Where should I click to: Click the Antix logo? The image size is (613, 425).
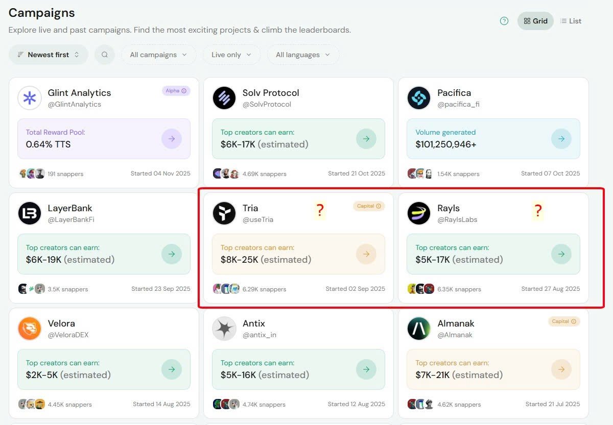tap(224, 329)
